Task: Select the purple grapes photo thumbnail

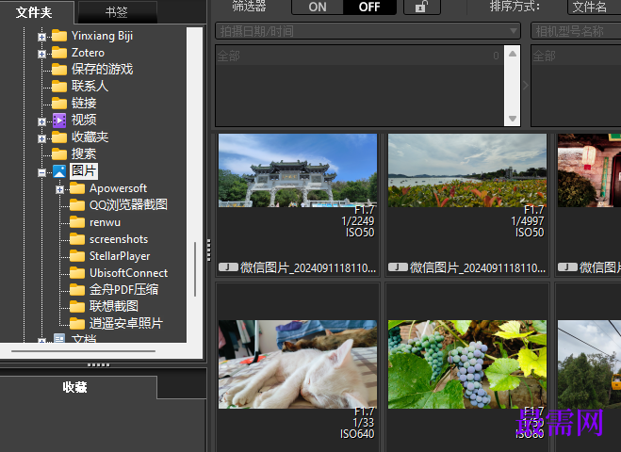Action: click(467, 364)
